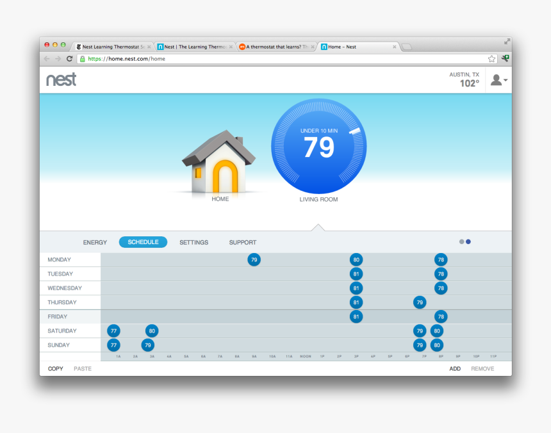
Task: Click the browser extension icon next to star
Action: (506, 58)
